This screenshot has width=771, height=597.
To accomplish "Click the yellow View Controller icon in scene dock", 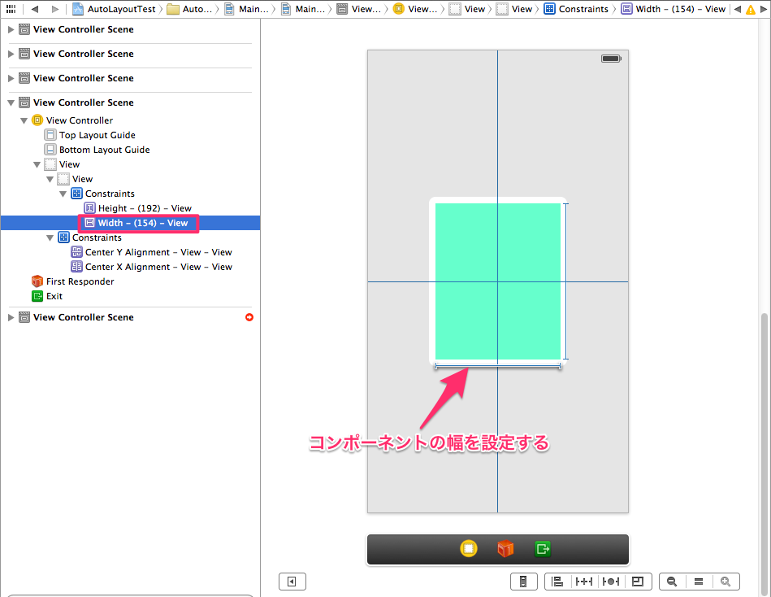I will pos(37,120).
